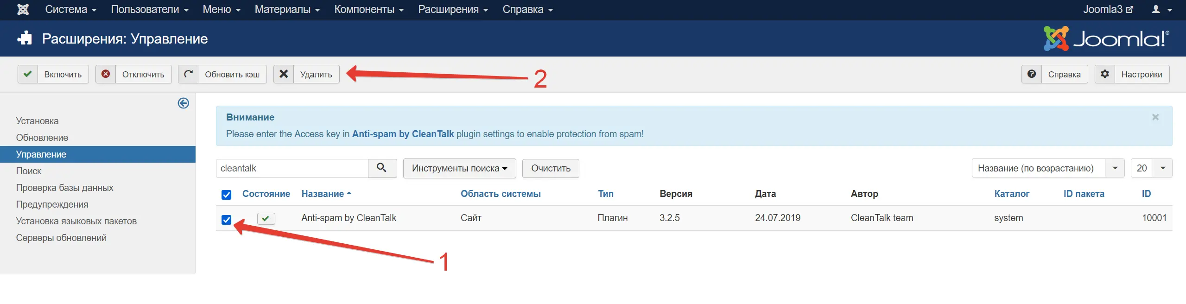Open the Система menu

click(70, 9)
